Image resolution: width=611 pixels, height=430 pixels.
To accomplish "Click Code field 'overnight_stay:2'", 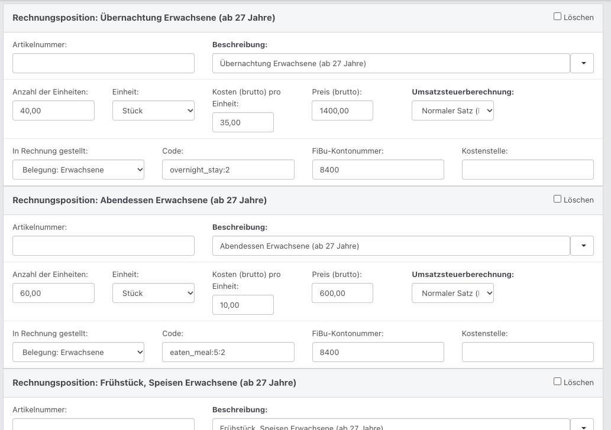I will coord(228,170).
